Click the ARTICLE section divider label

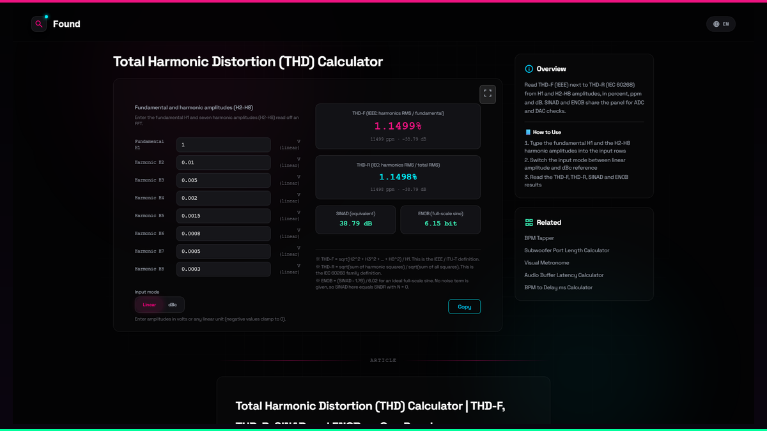tap(383, 361)
